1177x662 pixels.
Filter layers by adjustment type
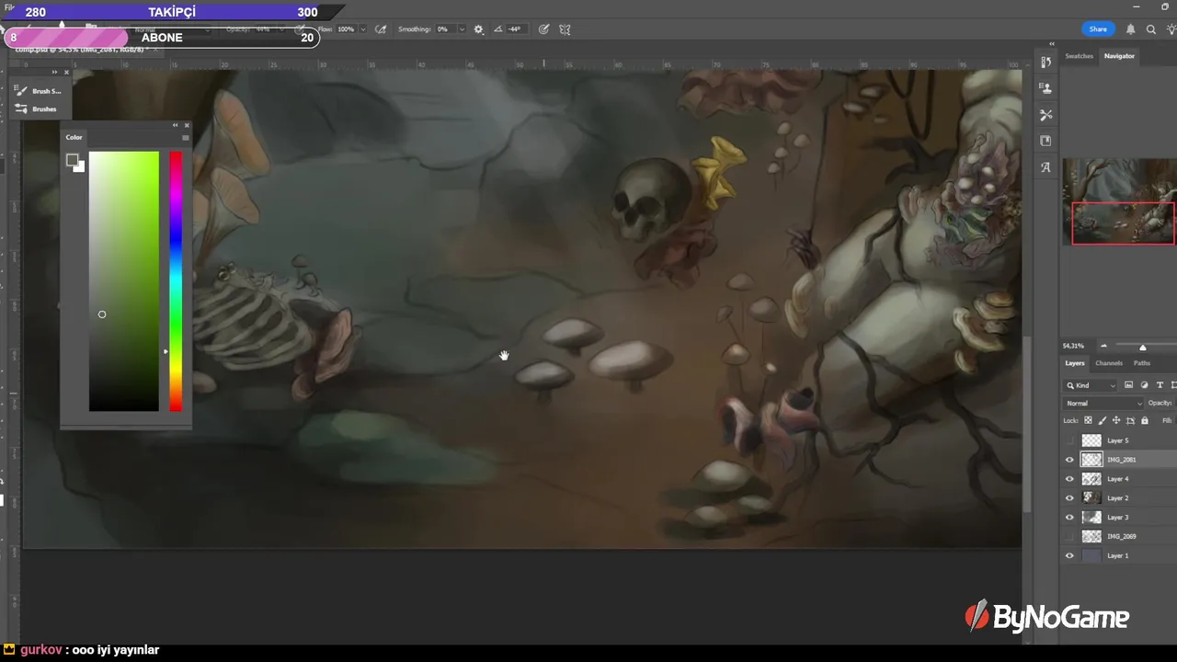[1144, 385]
